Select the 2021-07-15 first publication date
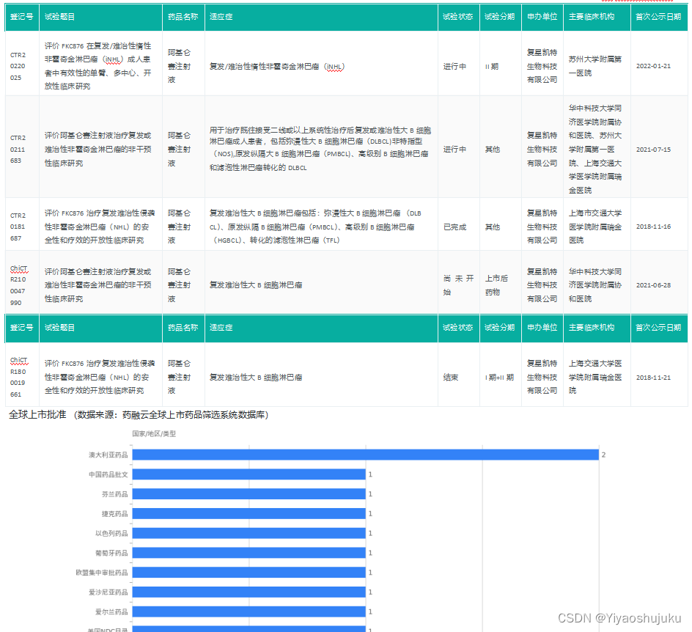 click(653, 150)
